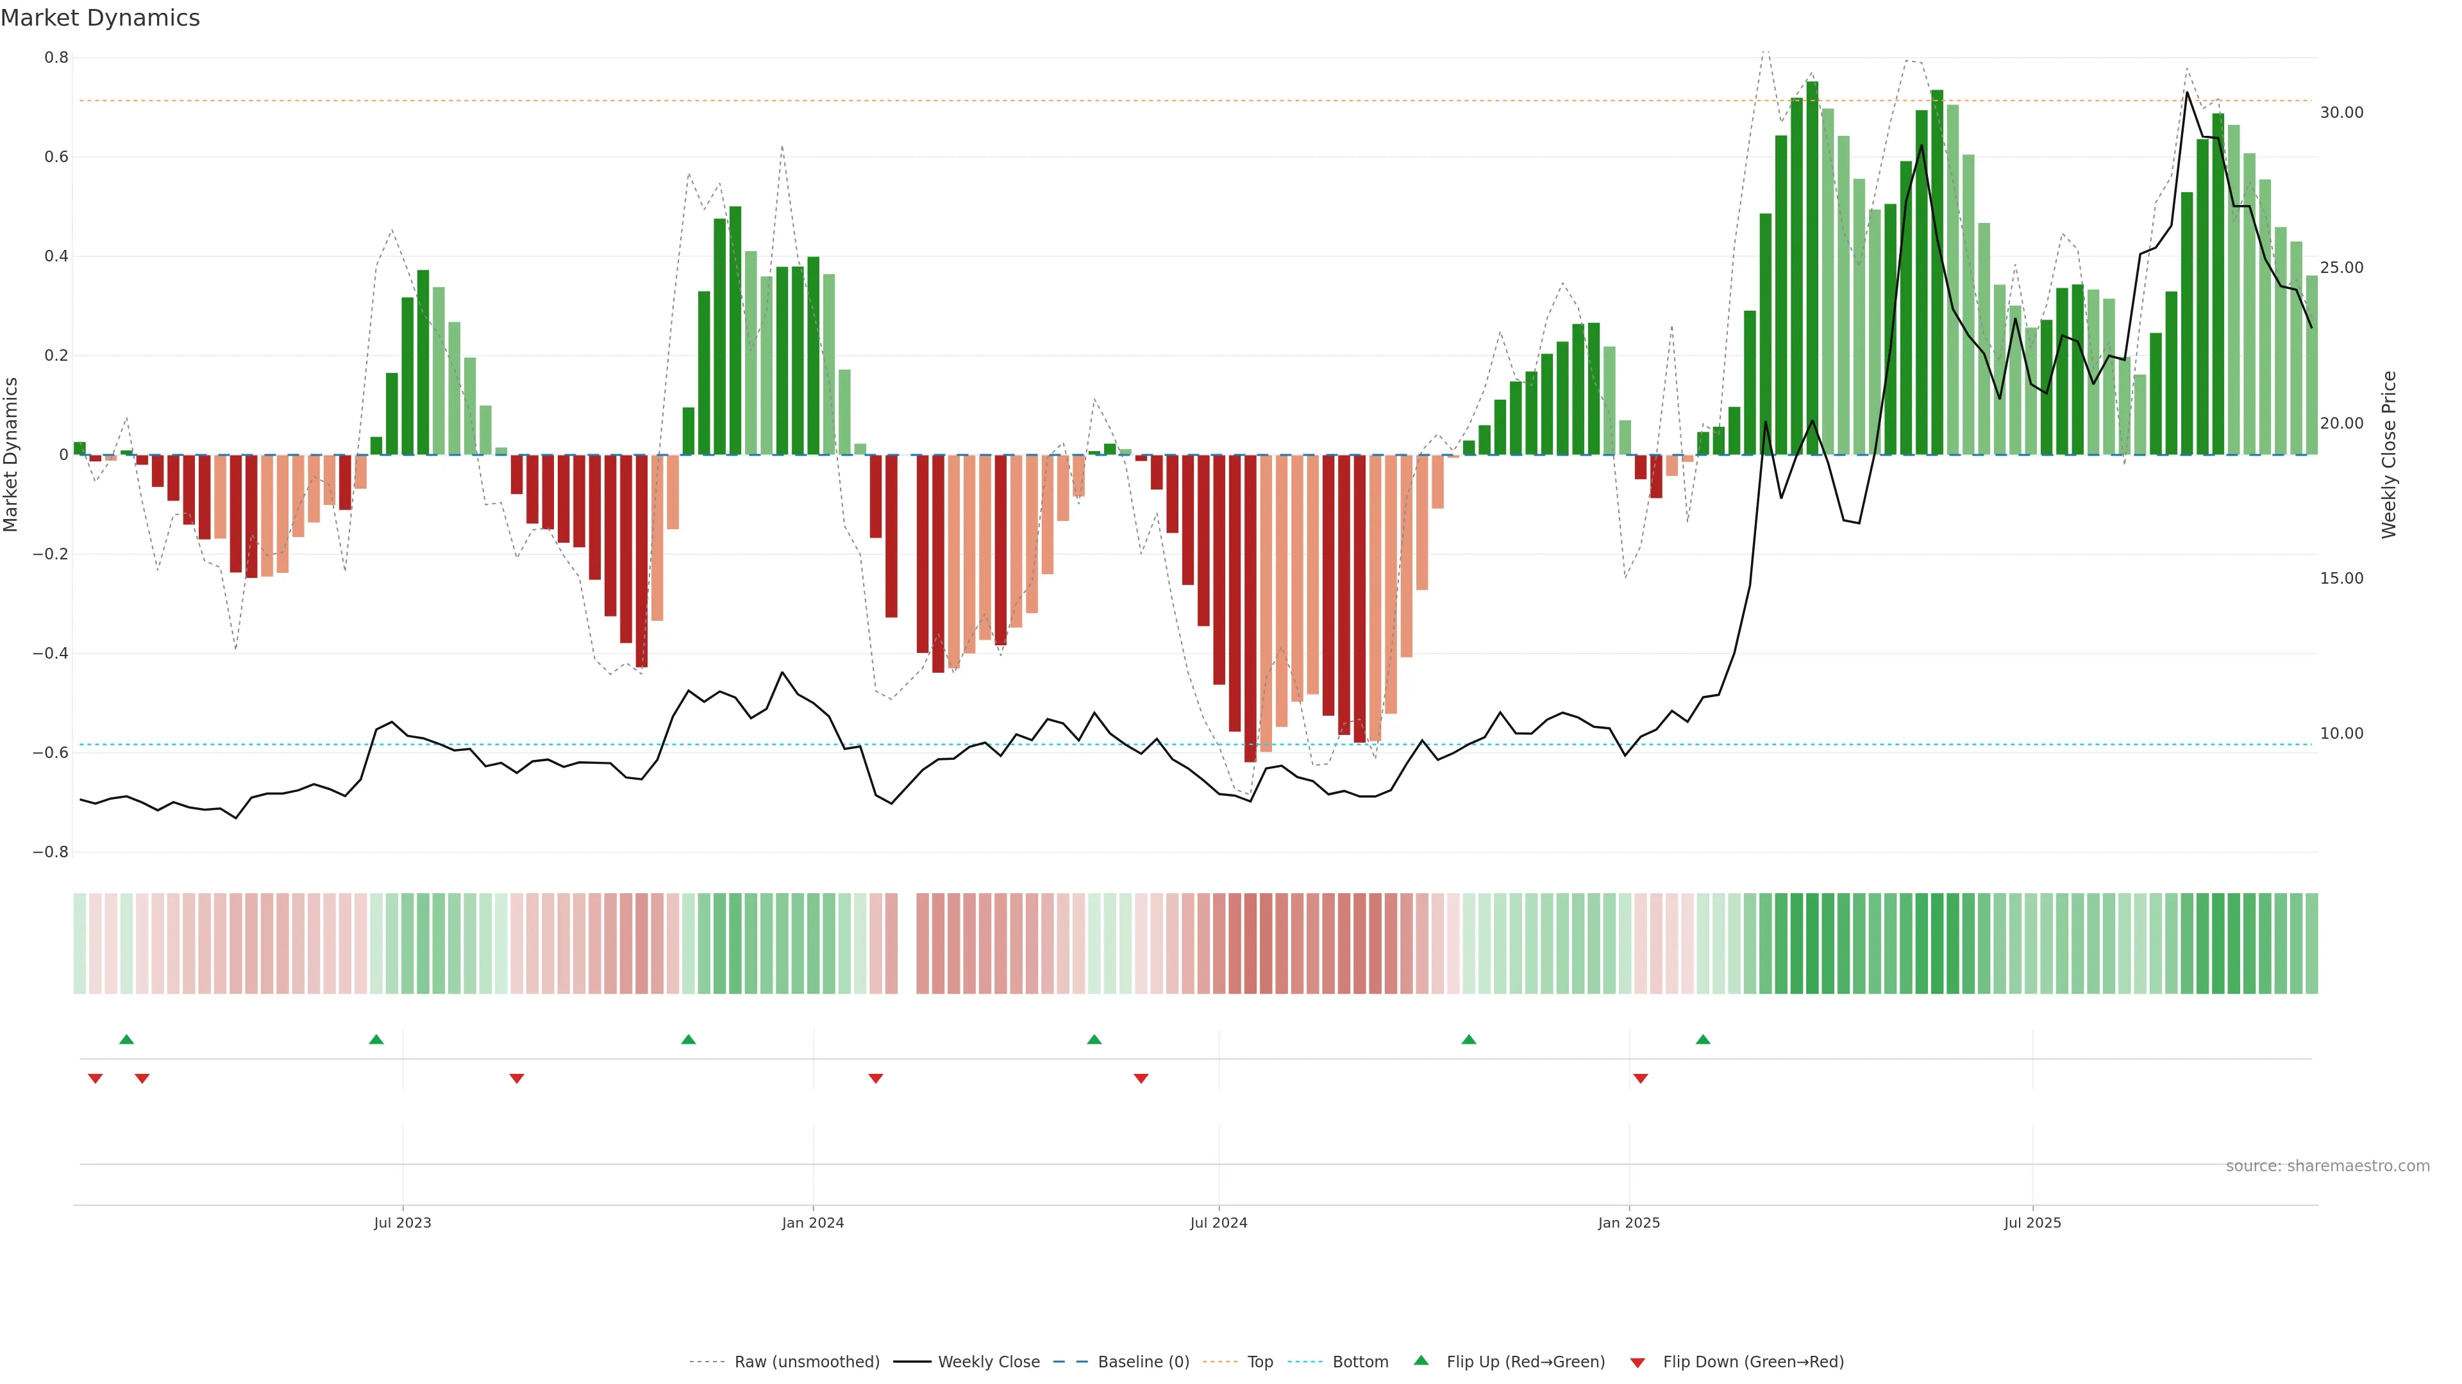This screenshot has width=2462, height=1384.
Task: Click the Market Dynamics chart title
Action: (101, 18)
